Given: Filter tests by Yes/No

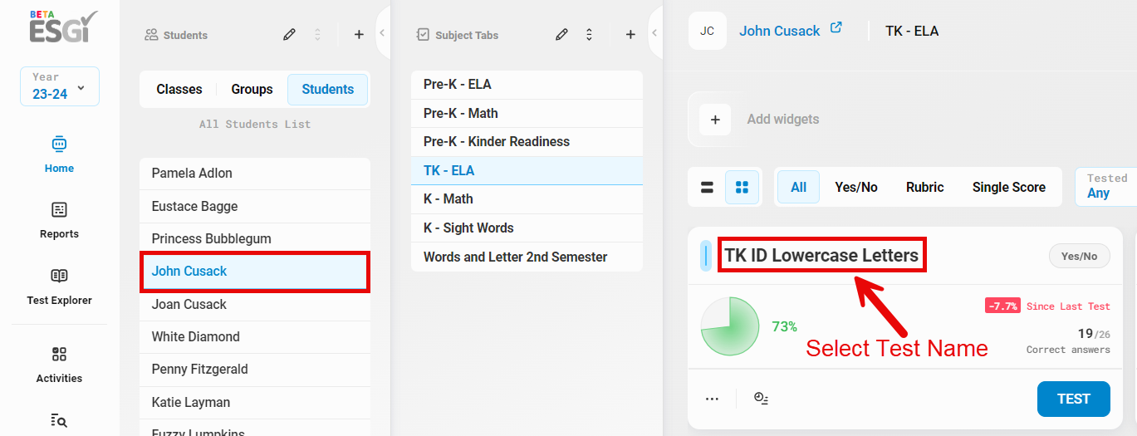Looking at the screenshot, I should point(856,188).
